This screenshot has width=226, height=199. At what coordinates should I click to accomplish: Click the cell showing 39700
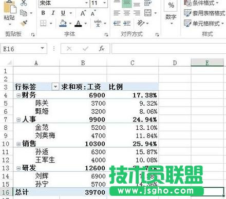coord(83,192)
